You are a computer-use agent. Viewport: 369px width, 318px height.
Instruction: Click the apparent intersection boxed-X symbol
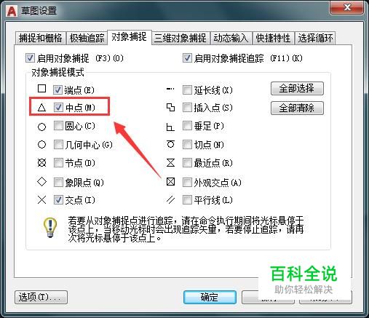tap(170, 181)
